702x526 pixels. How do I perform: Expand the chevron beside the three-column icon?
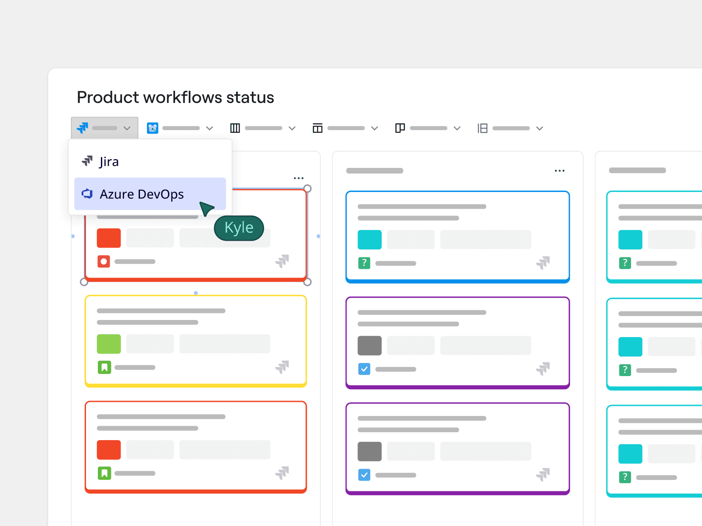(292, 128)
